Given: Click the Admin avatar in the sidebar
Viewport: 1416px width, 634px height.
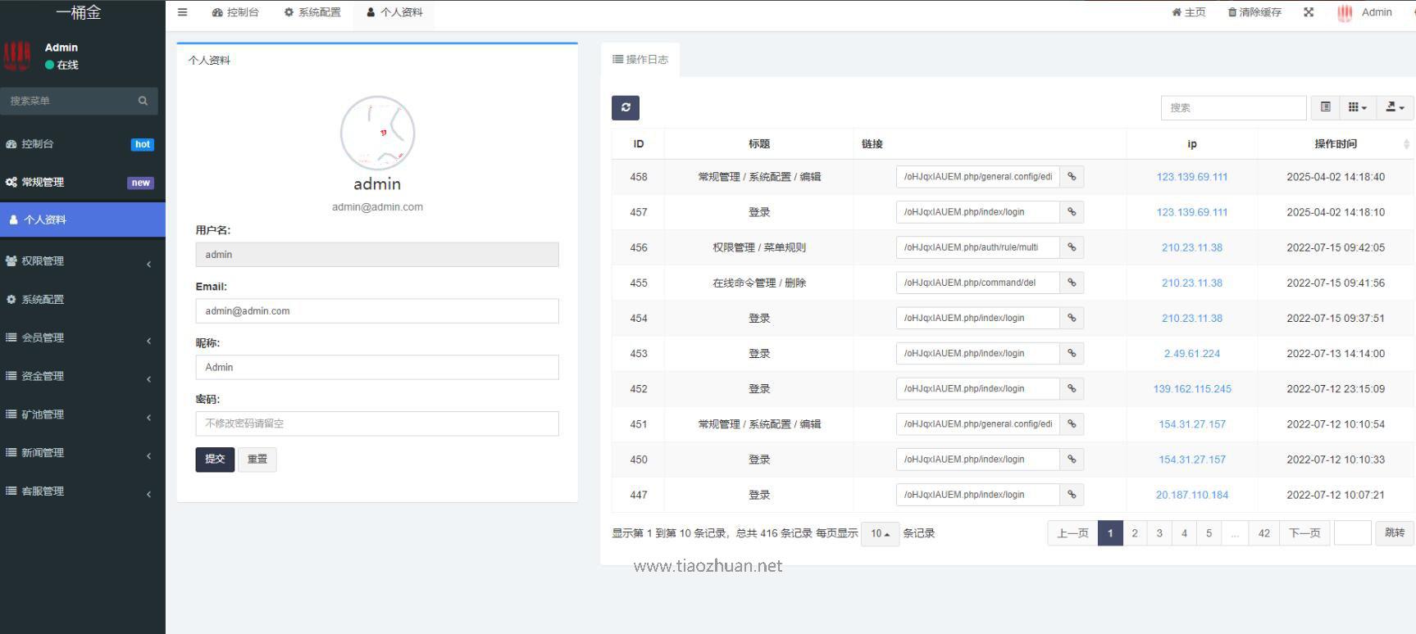Looking at the screenshot, I should (17, 56).
